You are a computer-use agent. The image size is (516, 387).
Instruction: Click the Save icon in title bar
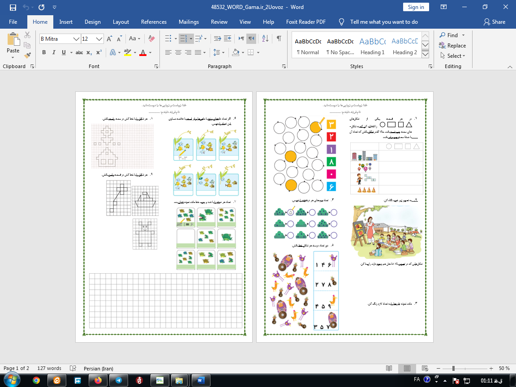pos(13,7)
